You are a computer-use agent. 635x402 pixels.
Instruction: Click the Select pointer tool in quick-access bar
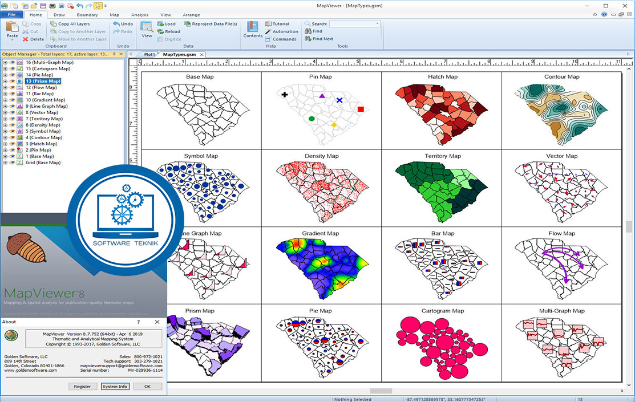coord(98,6)
